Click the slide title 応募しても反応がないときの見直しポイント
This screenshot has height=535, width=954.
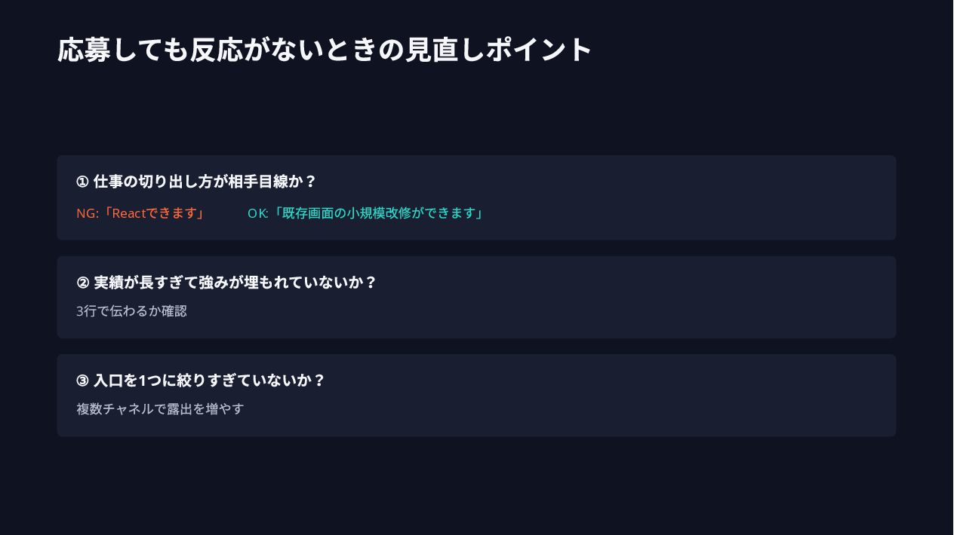pyautogui.click(x=325, y=50)
